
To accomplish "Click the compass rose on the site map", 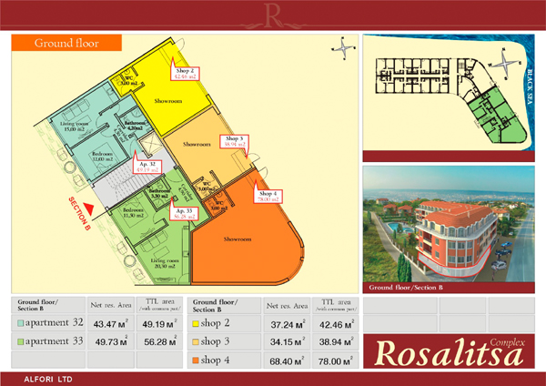I will pyautogui.click(x=505, y=64).
